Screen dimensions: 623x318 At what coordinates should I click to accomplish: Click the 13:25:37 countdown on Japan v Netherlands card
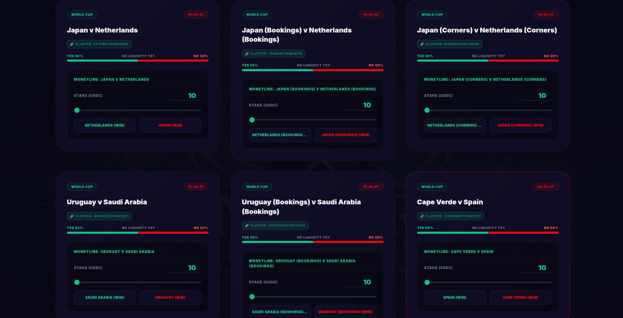click(x=196, y=15)
